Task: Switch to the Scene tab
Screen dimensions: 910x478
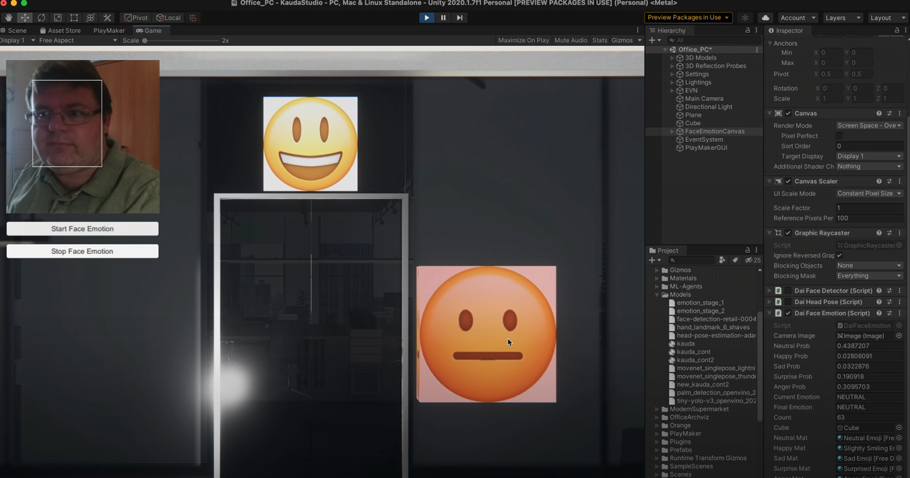Action: [x=14, y=31]
